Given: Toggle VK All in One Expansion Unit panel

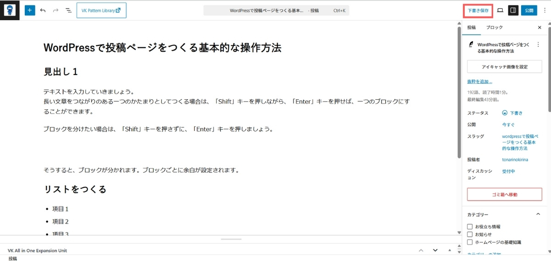Looking at the screenshot, I should pos(450,250).
